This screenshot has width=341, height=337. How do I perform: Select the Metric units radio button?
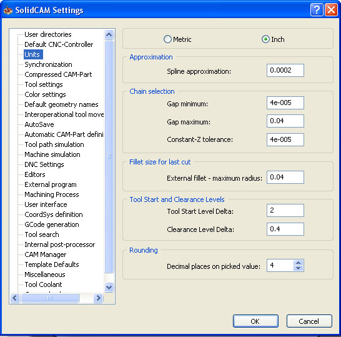coord(167,39)
